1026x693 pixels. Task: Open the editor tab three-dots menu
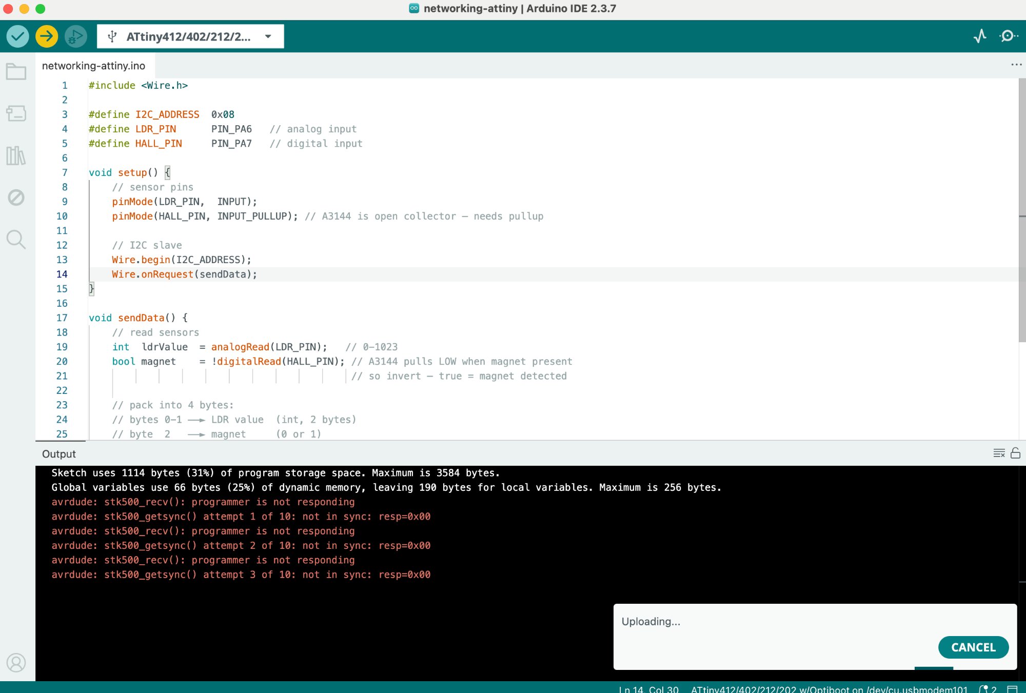[1016, 65]
